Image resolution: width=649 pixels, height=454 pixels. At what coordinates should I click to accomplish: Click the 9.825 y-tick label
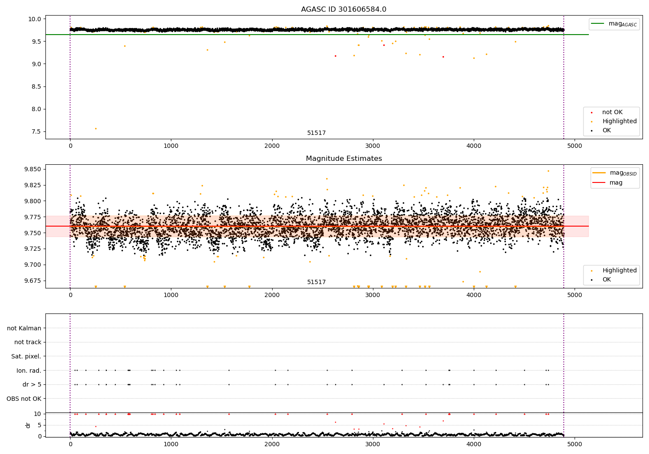[33, 185]
